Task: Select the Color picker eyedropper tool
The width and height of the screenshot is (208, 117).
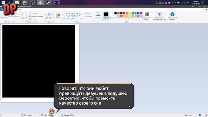Action: click(x=50, y=18)
